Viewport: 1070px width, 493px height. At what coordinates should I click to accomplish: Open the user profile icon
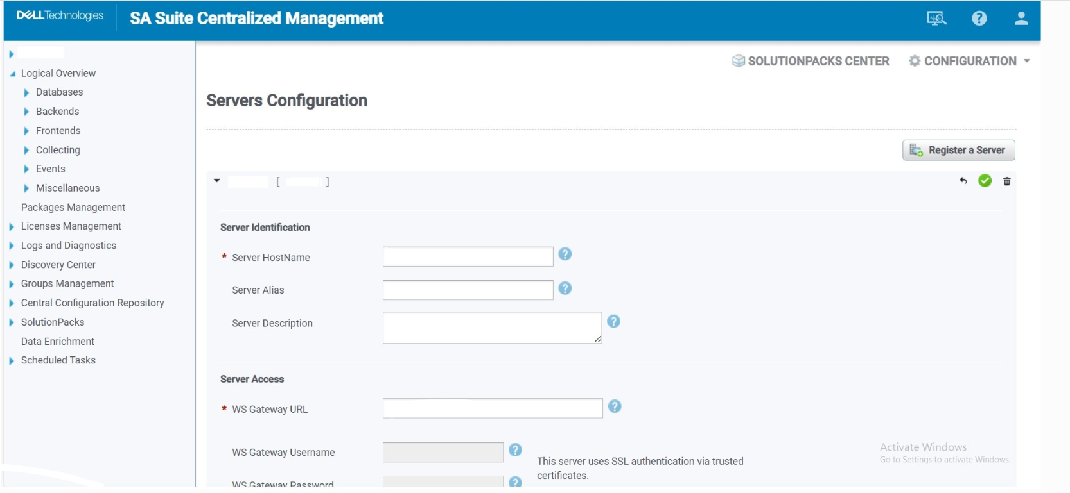click(1021, 19)
